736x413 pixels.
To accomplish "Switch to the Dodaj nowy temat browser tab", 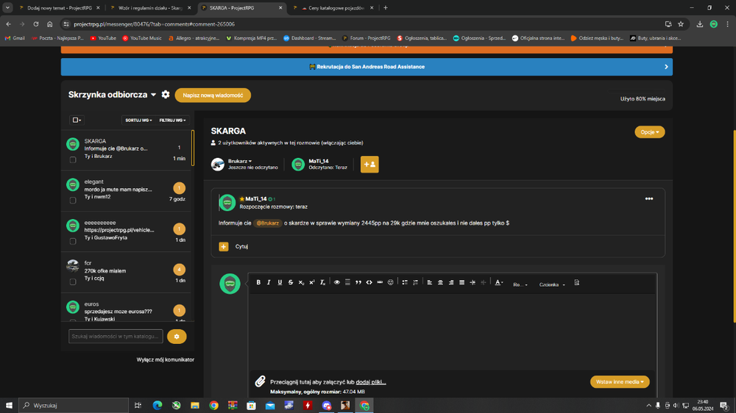I will (x=59, y=8).
